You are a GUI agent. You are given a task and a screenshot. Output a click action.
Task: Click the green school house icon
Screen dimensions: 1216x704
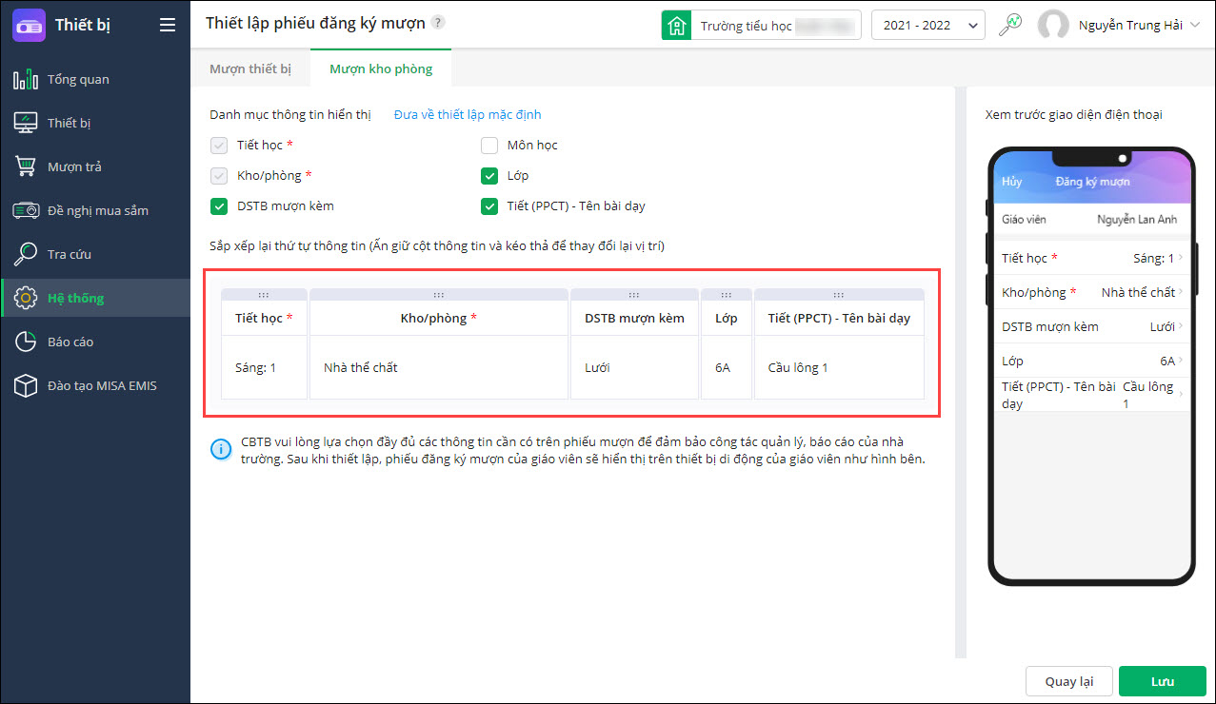pyautogui.click(x=676, y=26)
